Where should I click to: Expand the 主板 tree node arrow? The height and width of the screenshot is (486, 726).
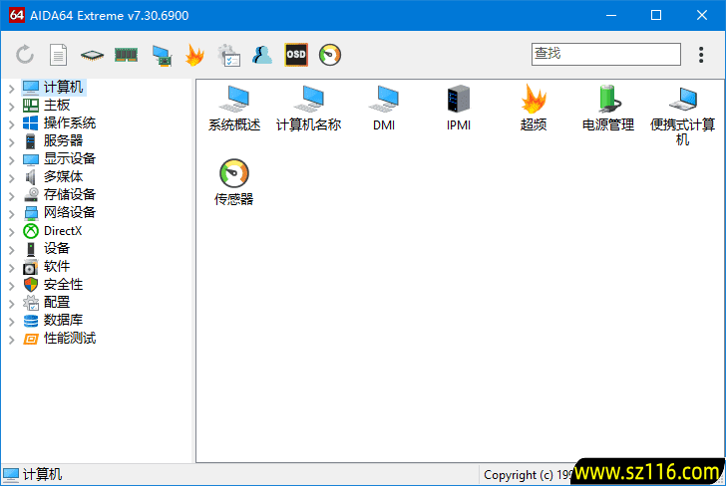coord(12,106)
